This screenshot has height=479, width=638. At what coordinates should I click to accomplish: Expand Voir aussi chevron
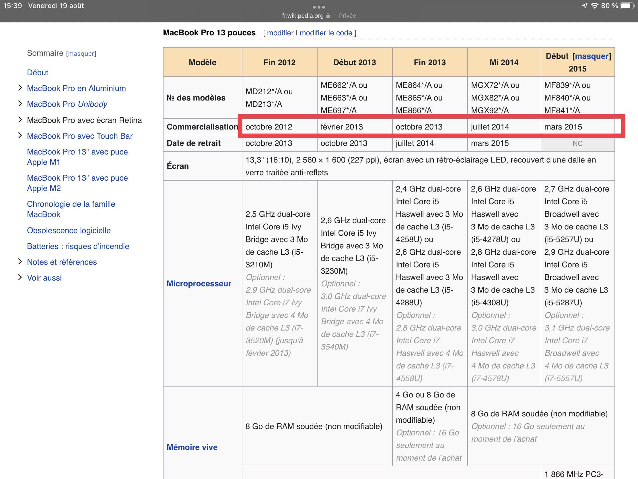[20, 277]
